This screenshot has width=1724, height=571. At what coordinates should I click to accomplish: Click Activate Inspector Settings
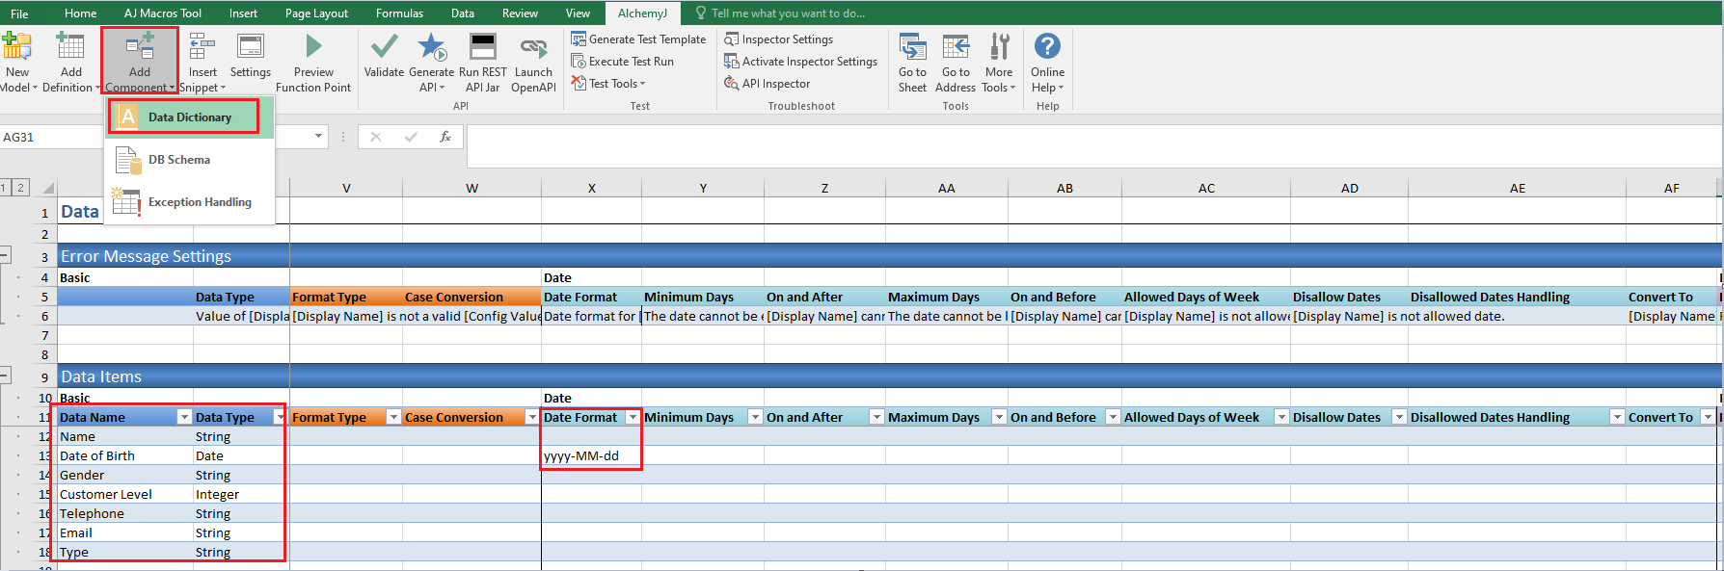pos(801,62)
